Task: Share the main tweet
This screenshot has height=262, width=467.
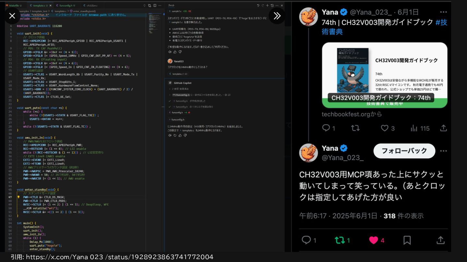Action: click(440, 240)
